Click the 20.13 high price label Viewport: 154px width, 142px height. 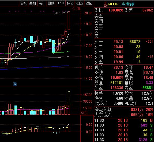point(59,13)
